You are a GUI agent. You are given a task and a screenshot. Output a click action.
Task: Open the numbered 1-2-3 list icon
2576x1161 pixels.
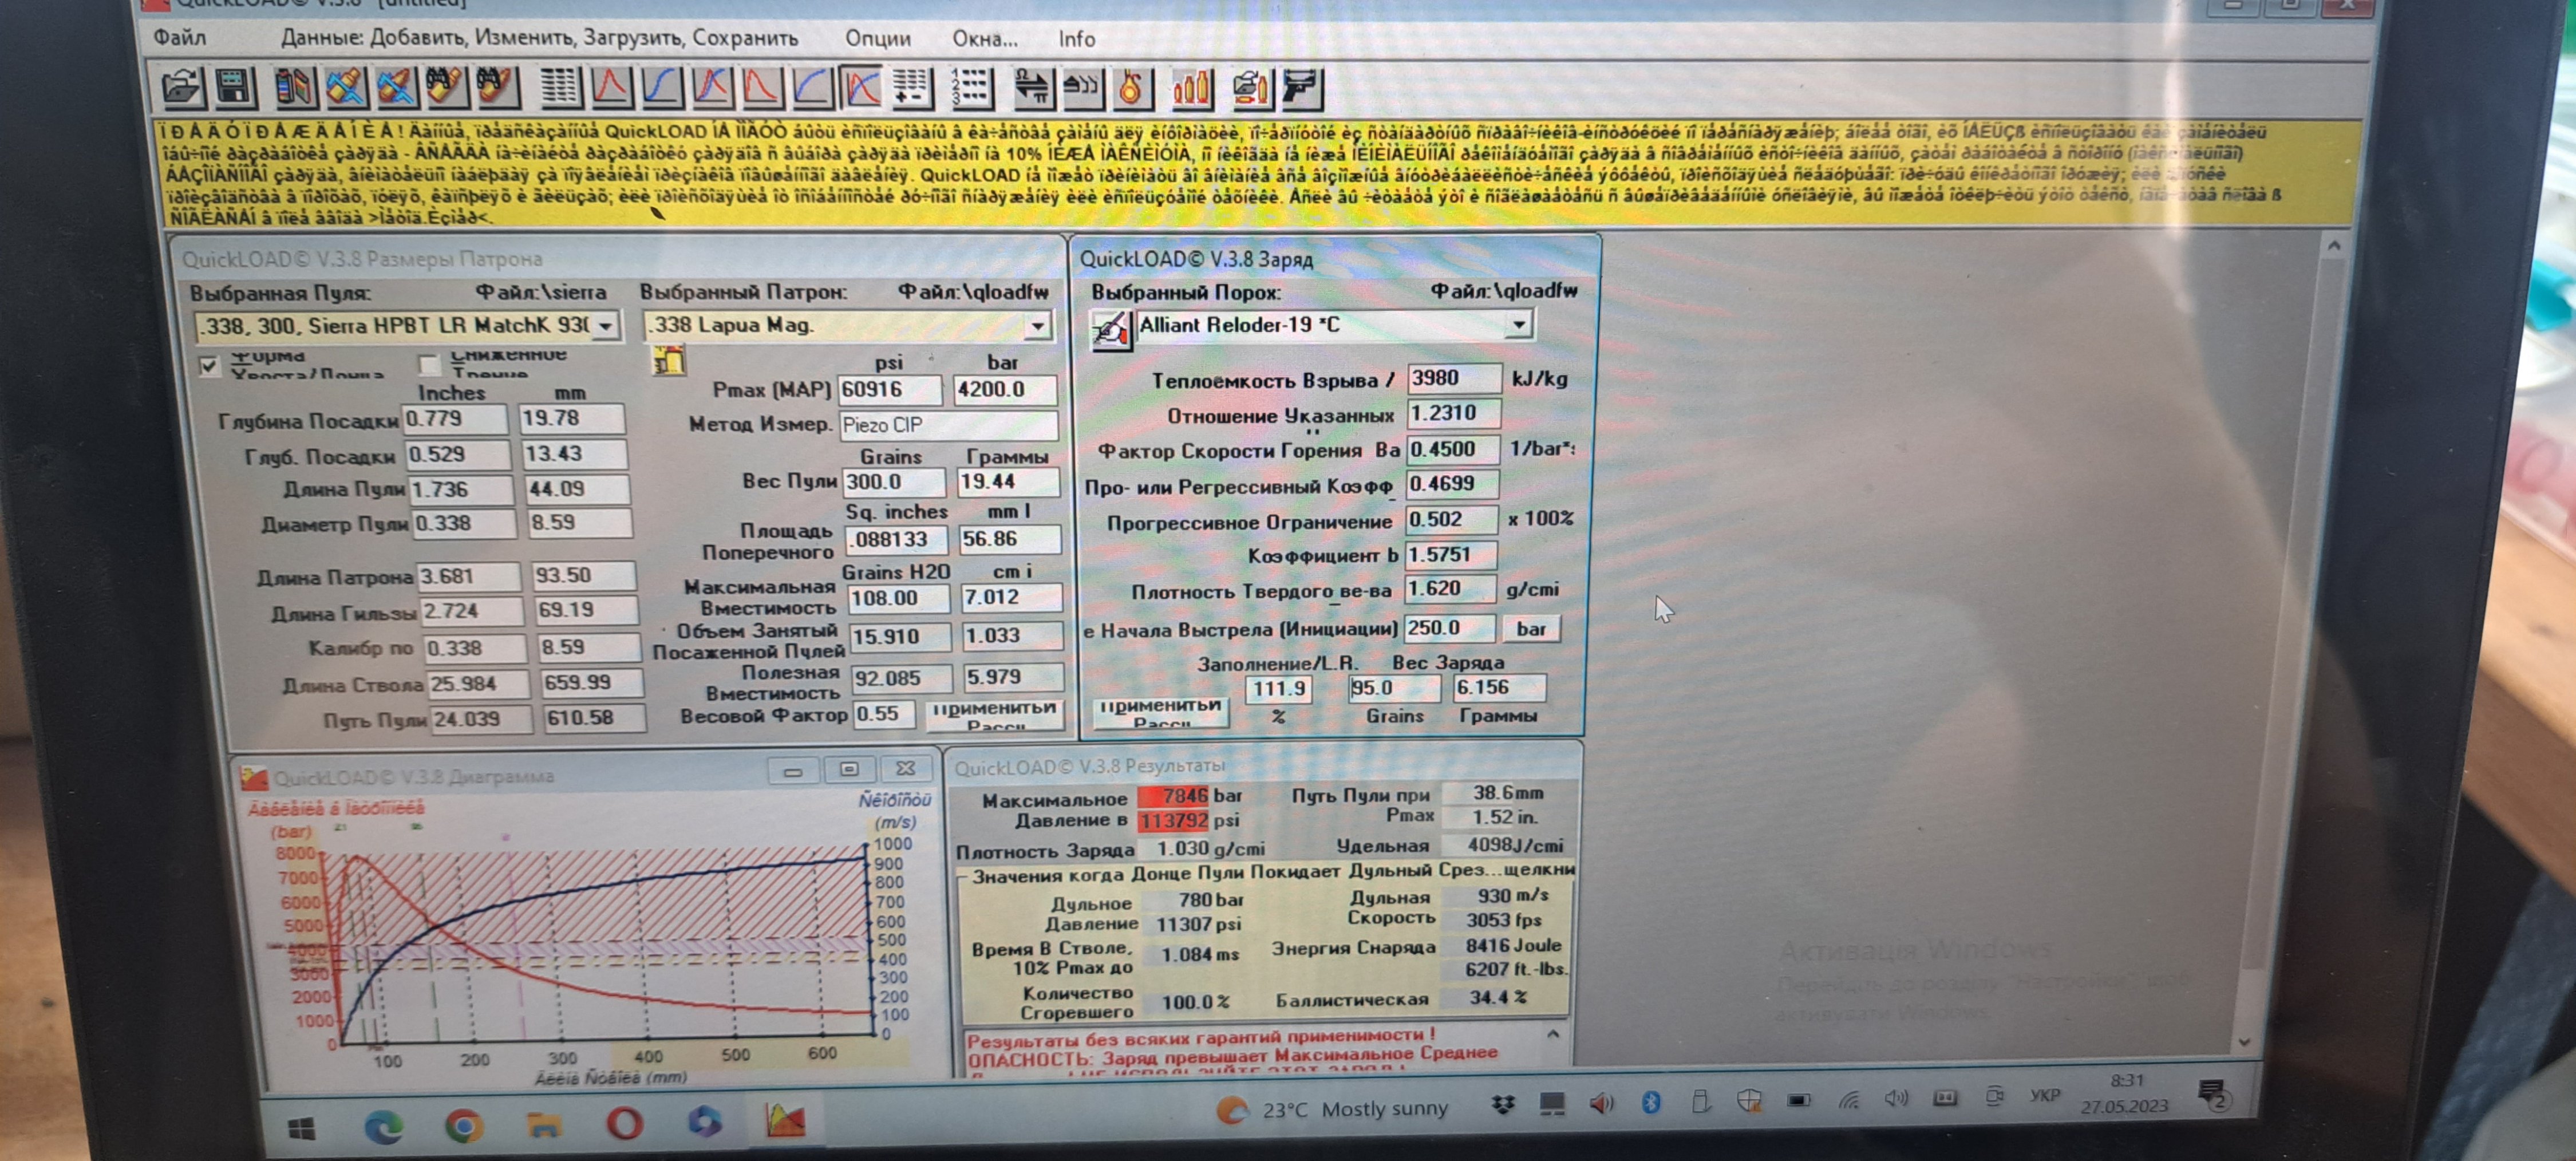pos(971,88)
